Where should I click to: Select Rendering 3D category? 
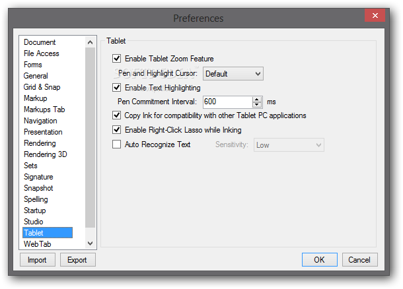[45, 154]
